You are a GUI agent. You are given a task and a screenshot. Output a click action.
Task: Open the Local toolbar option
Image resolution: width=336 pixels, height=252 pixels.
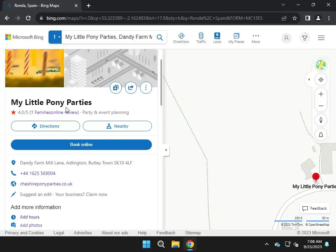pyautogui.click(x=217, y=38)
